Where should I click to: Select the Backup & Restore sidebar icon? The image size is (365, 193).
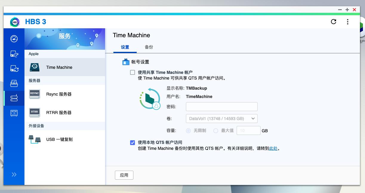[14, 54]
